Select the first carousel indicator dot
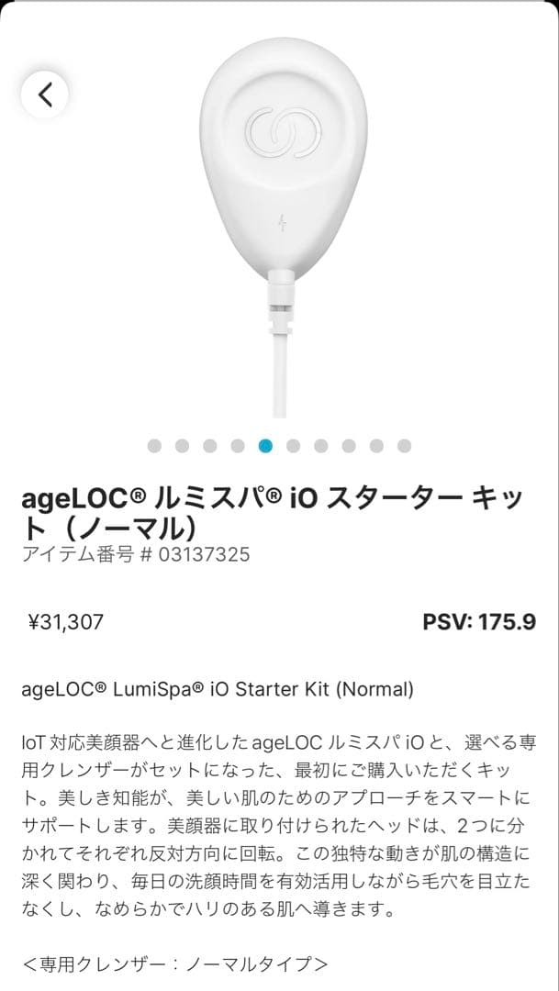 click(x=158, y=445)
